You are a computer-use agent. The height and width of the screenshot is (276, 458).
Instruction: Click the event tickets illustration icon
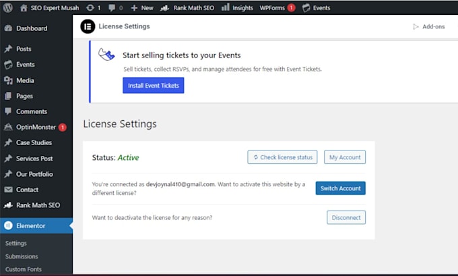tap(106, 55)
